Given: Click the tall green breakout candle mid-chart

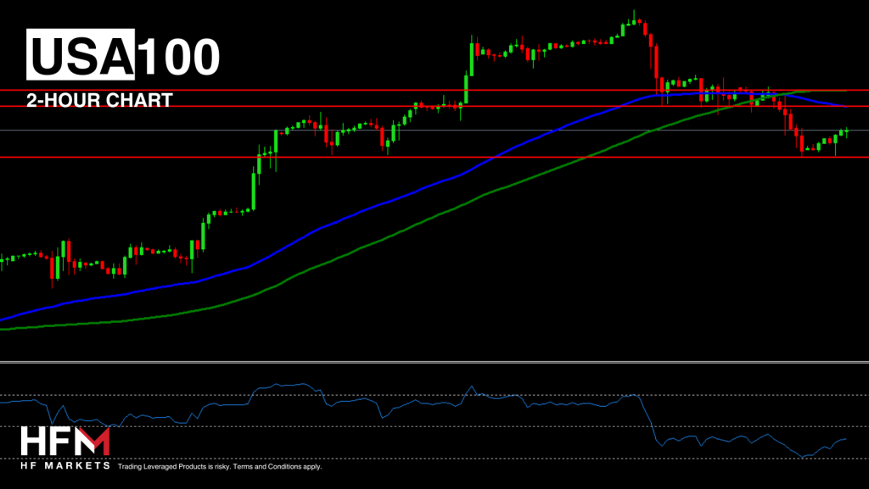Looking at the screenshot, I should pos(471,59).
